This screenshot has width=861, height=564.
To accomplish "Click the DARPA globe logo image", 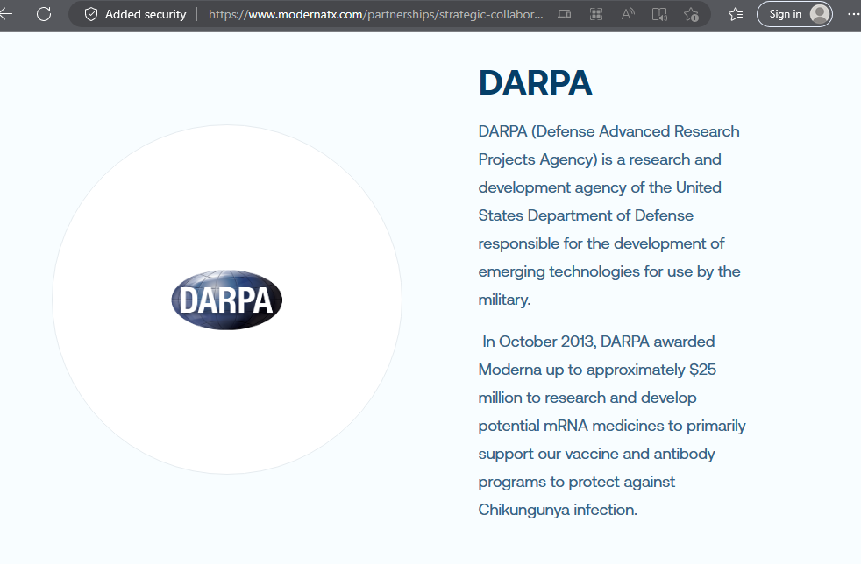I will pos(227,300).
